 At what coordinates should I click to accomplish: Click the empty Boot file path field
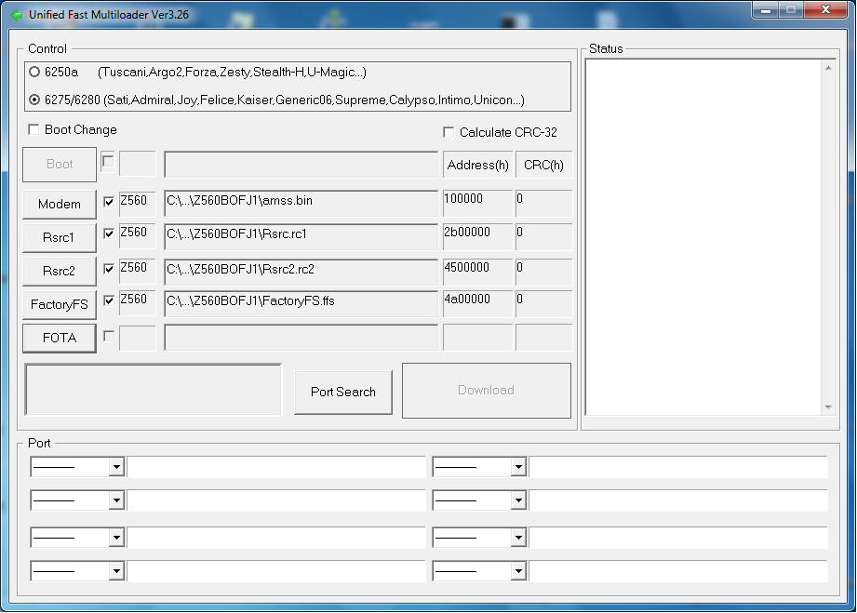click(301, 164)
